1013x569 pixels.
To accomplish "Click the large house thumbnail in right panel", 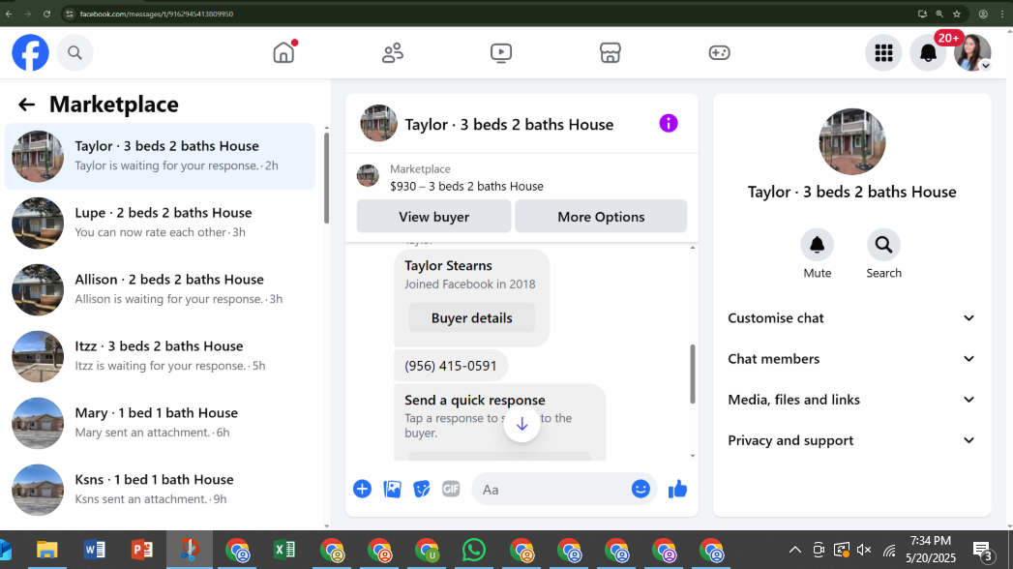I will tap(851, 141).
